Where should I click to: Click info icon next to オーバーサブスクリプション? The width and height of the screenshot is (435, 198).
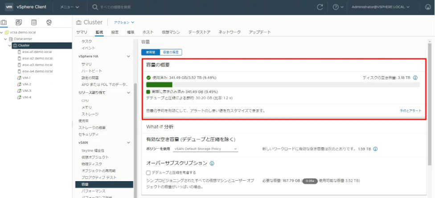(x=212, y=163)
